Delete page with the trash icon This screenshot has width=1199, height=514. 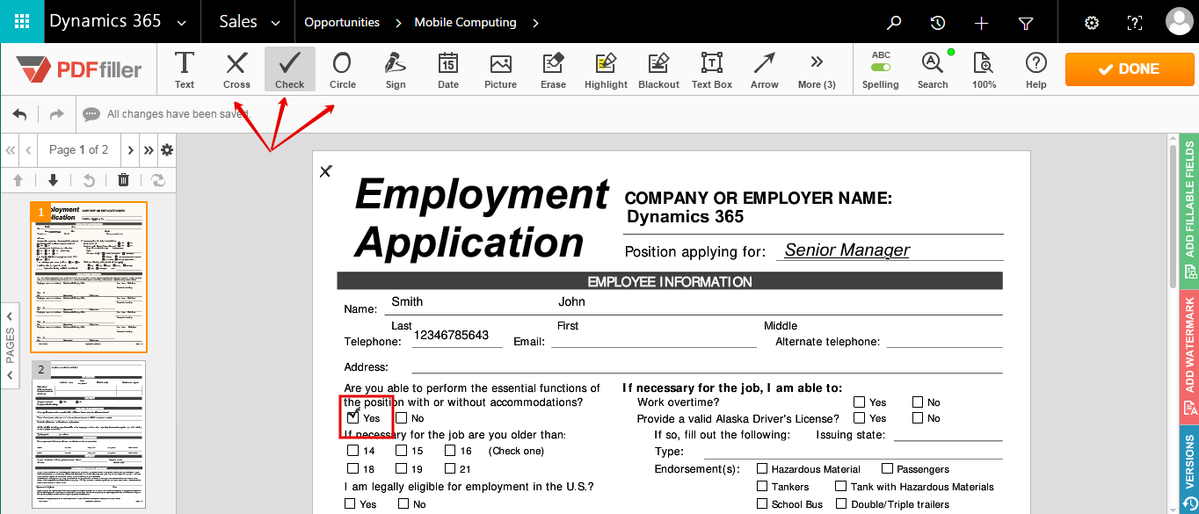pyautogui.click(x=123, y=180)
